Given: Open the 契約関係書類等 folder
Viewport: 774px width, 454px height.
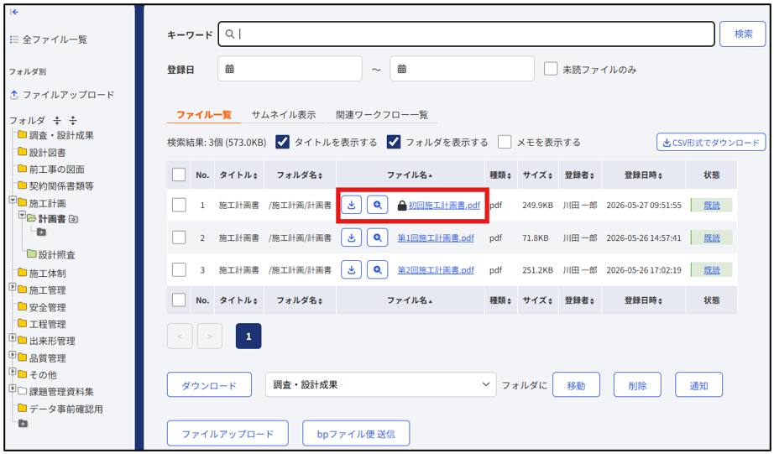Looking at the screenshot, I should (55, 186).
